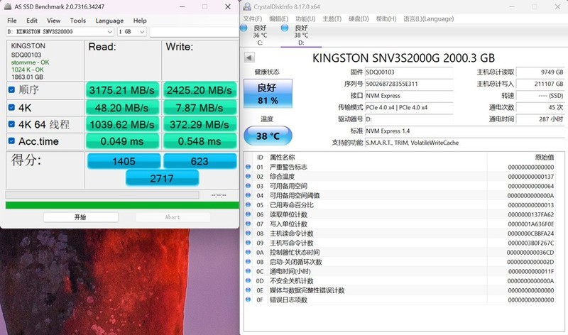
Task: Click the status dot of attribute 07 写入单位计数
Action: (248, 224)
